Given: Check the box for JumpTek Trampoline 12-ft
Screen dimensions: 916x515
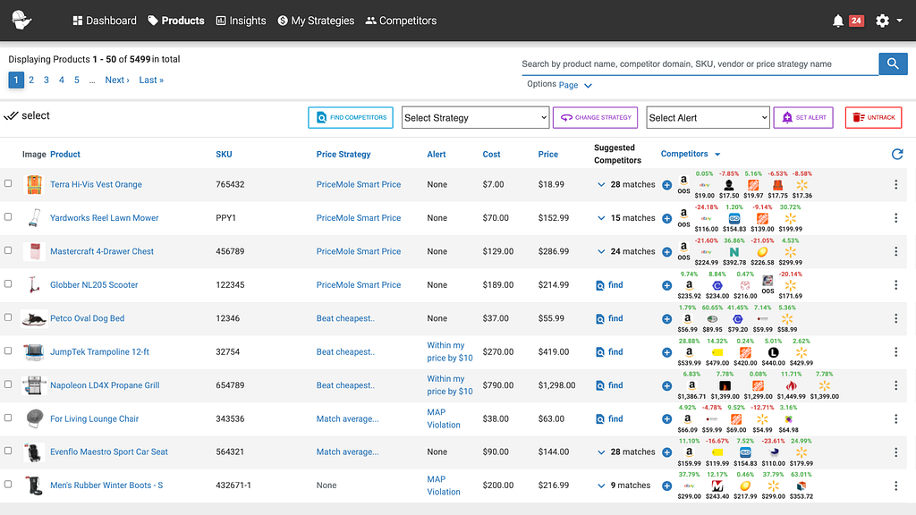Looking at the screenshot, I should (8, 350).
